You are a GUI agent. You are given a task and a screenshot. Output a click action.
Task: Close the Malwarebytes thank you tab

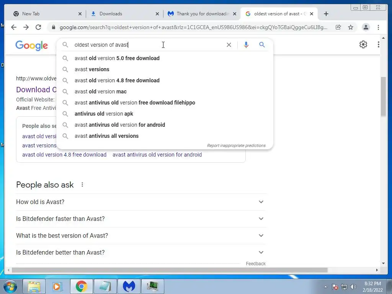click(235, 14)
